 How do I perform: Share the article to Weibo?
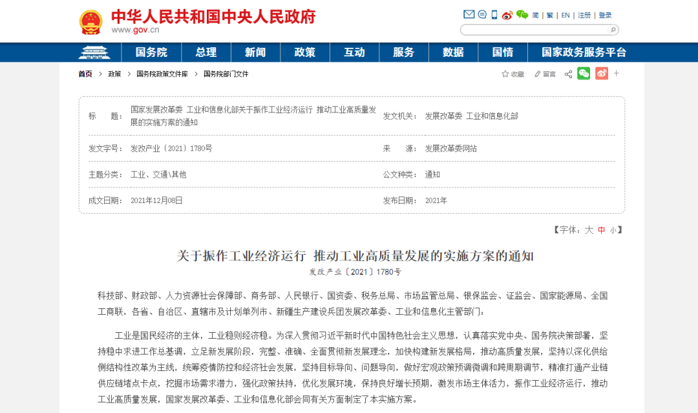(601, 74)
